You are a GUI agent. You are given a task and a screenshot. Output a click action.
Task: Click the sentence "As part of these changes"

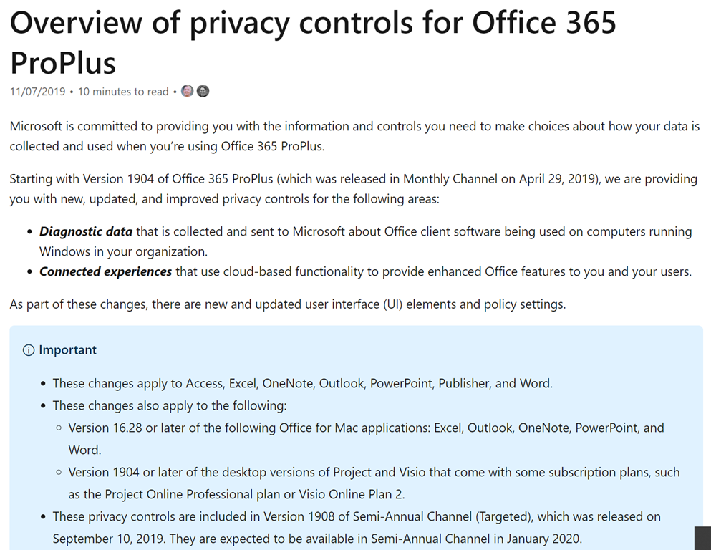click(x=288, y=304)
